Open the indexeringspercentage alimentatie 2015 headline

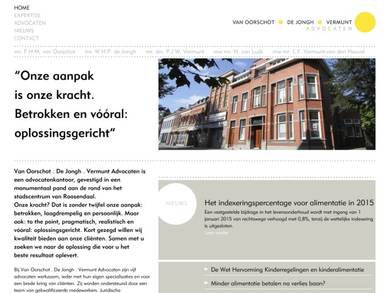(289, 203)
